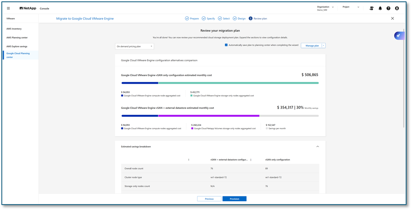Click the vSAN plus external datastore cost bar
This screenshot has width=412, height=210.
[220, 116]
